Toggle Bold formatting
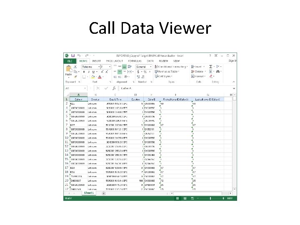 click(84, 72)
